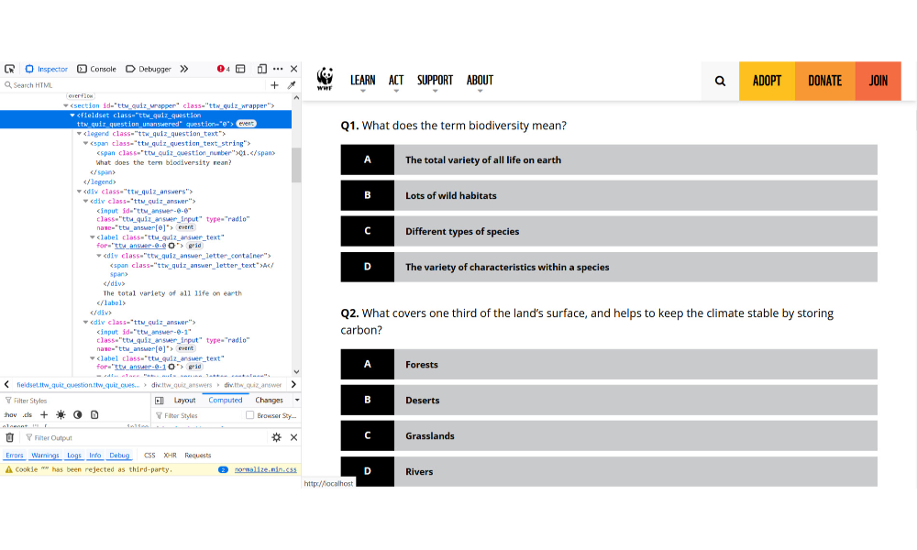Add a new style rule with the plus icon
Viewport: 917px width, 550px height.
click(44, 415)
